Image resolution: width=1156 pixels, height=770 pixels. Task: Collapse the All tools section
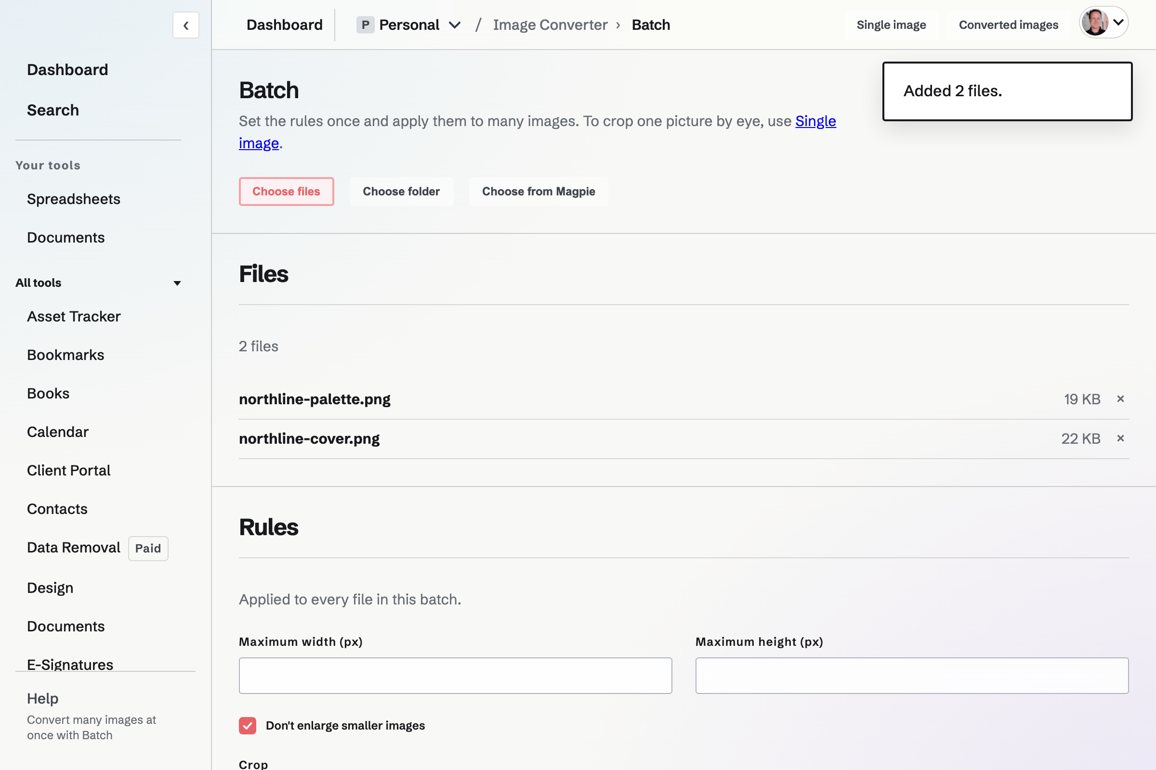coord(98,283)
